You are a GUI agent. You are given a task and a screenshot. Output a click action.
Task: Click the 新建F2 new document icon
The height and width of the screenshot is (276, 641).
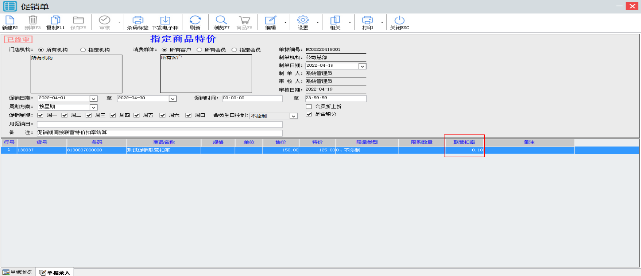[x=10, y=20]
